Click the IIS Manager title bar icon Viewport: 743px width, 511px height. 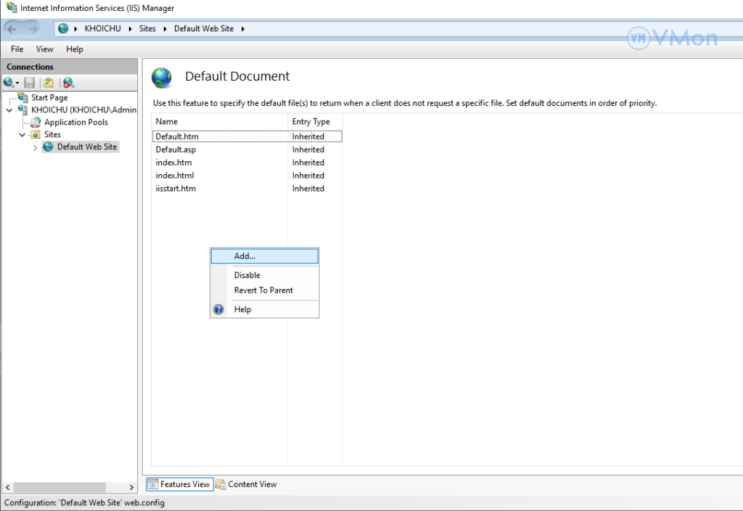pos(12,7)
